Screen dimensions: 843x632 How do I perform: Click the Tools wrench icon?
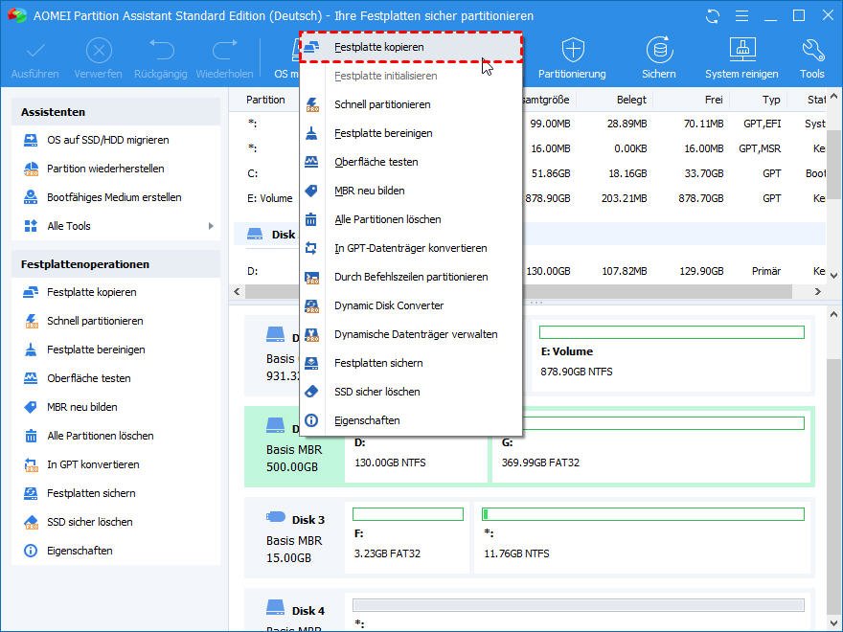(810, 56)
